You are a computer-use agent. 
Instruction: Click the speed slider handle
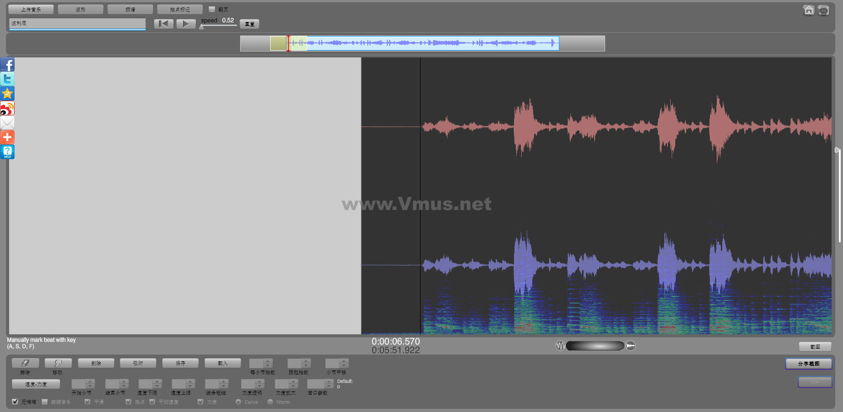(201, 27)
